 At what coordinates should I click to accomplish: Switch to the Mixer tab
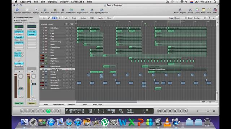tap(45, 104)
